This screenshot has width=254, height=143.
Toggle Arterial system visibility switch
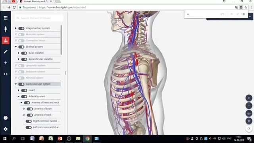point(24,97)
